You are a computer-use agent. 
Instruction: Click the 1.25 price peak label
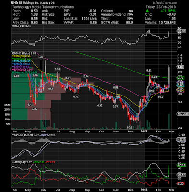pos(41,57)
